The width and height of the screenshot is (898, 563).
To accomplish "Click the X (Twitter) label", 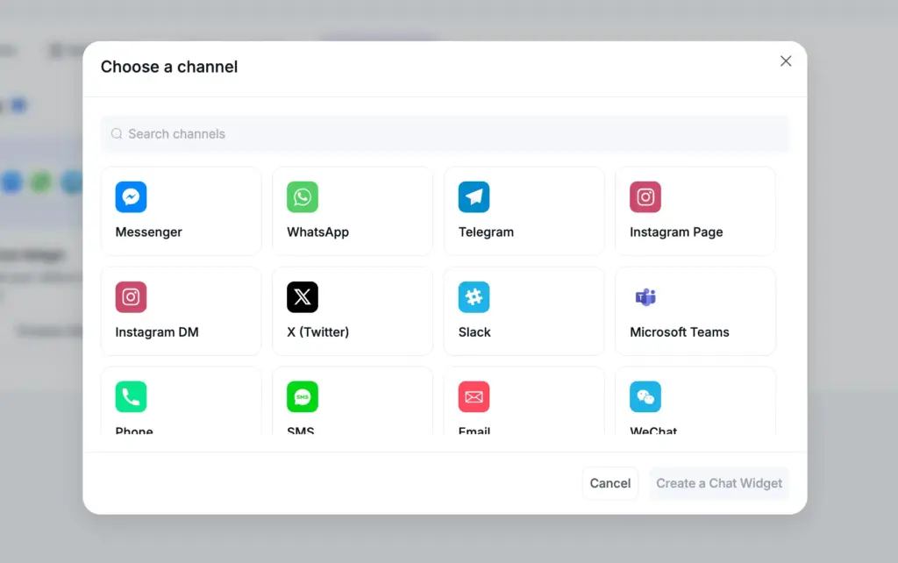I will 317,332.
